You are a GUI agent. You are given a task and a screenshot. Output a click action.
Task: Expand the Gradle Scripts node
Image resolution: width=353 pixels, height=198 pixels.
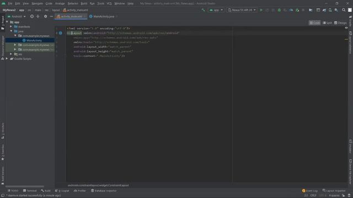pyautogui.click(x=7, y=59)
